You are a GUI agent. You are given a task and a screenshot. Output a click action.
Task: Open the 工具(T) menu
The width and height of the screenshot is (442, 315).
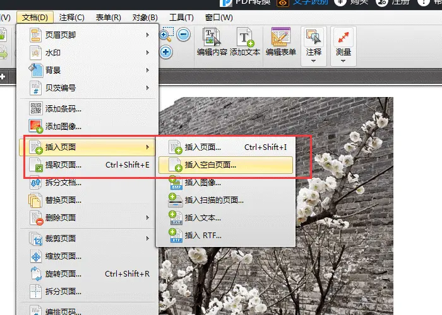tap(181, 18)
